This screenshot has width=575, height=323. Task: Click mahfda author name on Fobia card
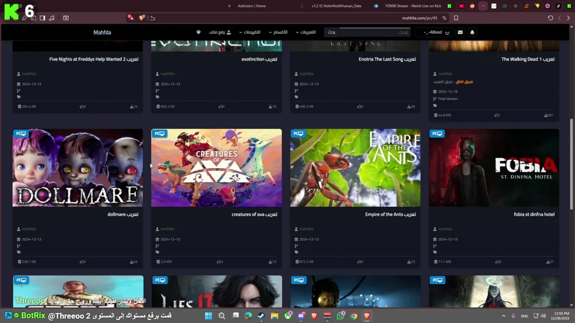click(x=445, y=229)
